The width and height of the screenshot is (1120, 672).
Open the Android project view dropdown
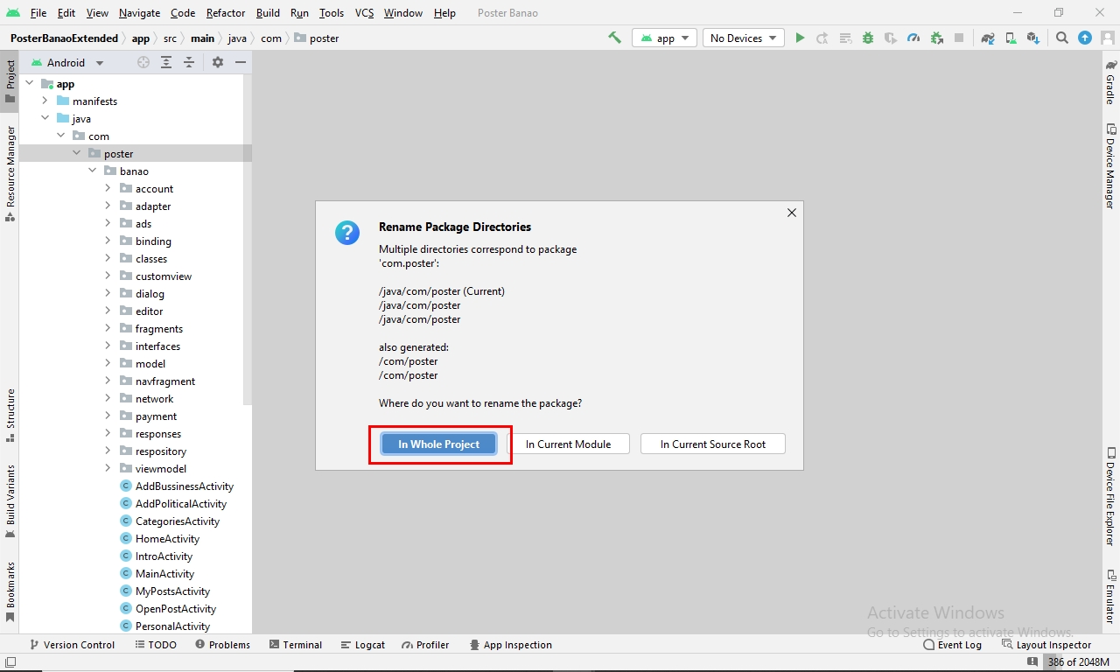point(67,62)
